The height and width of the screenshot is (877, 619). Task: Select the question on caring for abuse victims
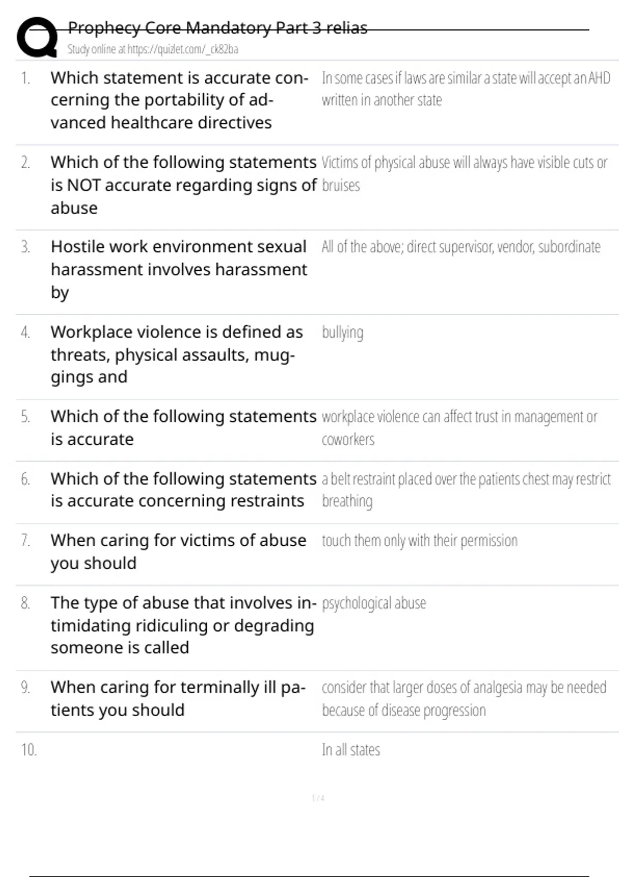178,551
